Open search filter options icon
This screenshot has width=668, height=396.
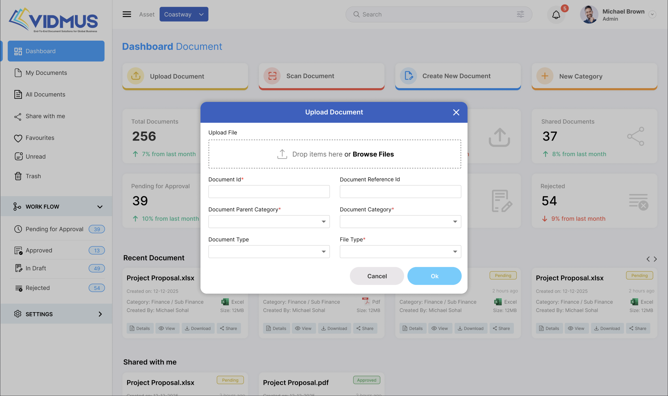tap(520, 14)
